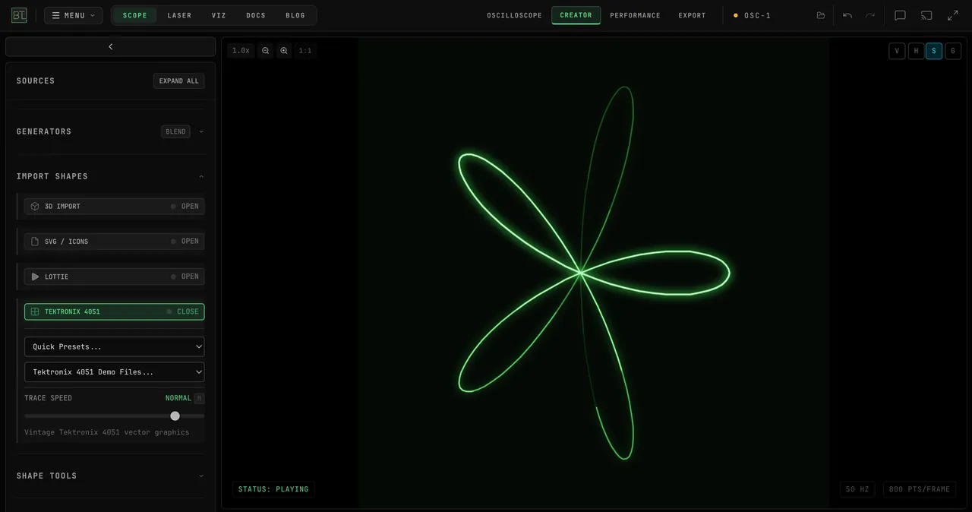This screenshot has height=512, width=972.
Task: Switch to the LASER tab
Action: 180,15
